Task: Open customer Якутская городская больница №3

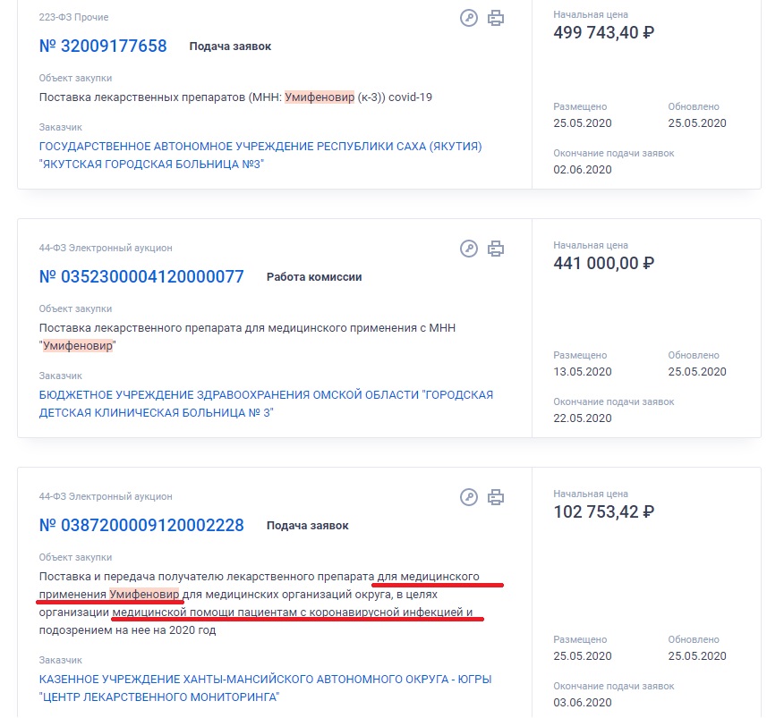Action: pyautogui.click(x=260, y=155)
